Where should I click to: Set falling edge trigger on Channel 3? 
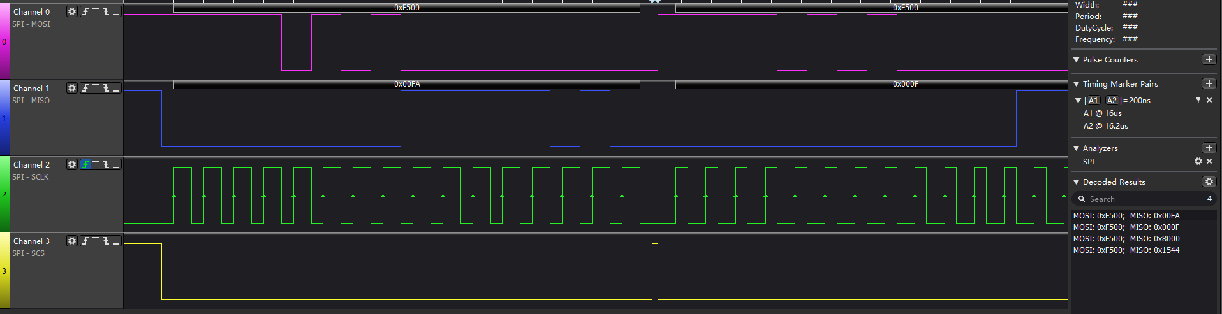[106, 241]
